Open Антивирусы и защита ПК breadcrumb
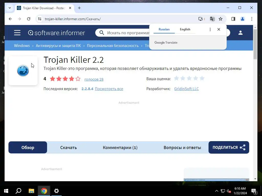Viewport: 262px width, 196px height. tap(58, 45)
